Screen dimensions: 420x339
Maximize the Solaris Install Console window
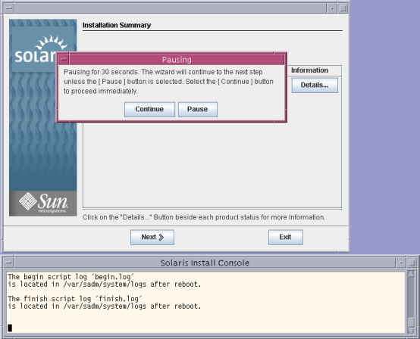point(412,263)
